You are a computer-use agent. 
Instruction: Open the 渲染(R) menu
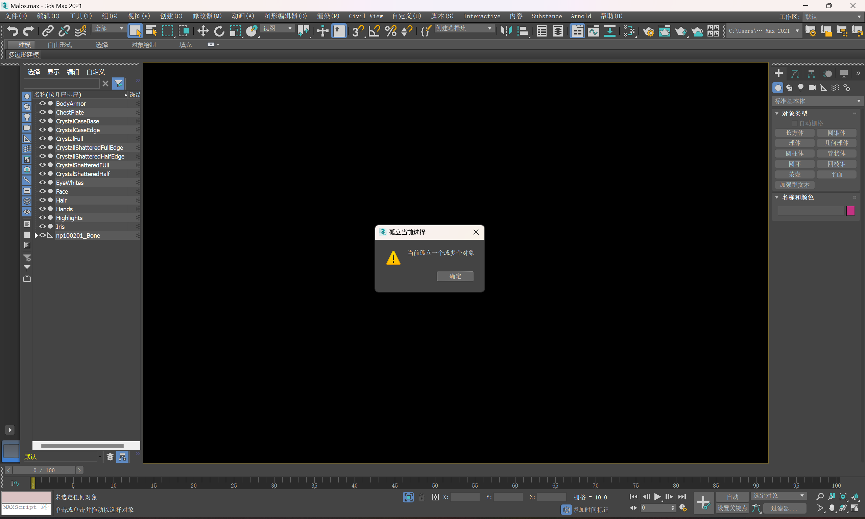pos(328,16)
